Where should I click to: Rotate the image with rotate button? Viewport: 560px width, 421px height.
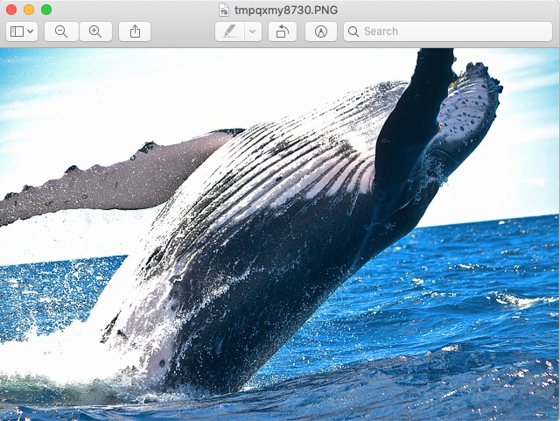pos(283,32)
